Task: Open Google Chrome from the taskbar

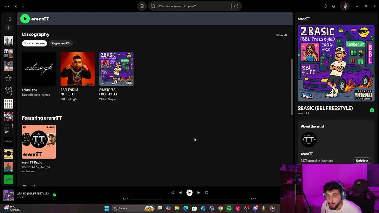Action: click(x=220, y=208)
